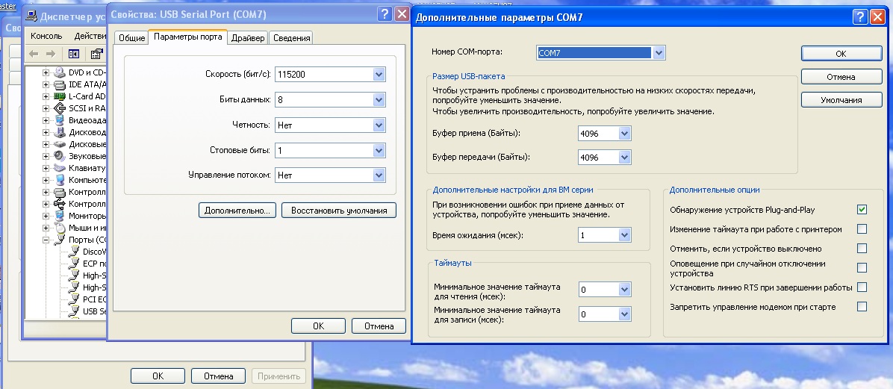Select the ECP port icon in tree
Image resolution: width=893 pixels, height=389 pixels.
point(73,263)
